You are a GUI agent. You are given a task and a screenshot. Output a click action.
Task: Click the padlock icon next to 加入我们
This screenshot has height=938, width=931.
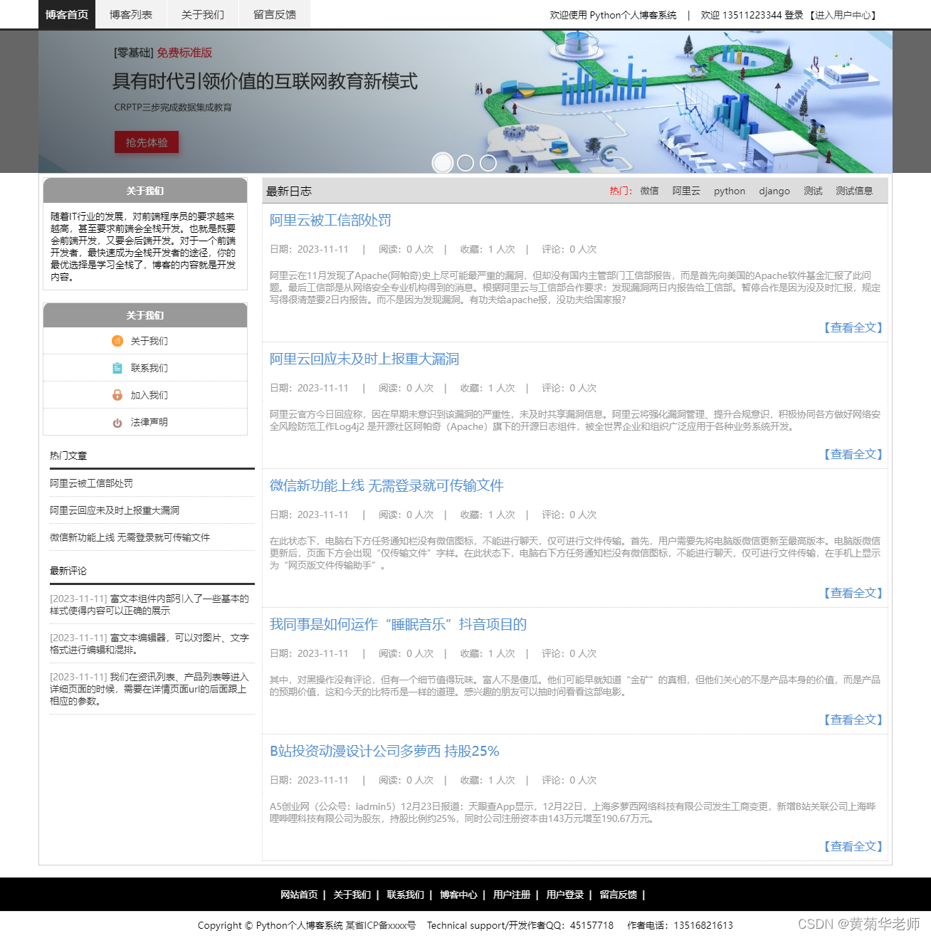(117, 394)
